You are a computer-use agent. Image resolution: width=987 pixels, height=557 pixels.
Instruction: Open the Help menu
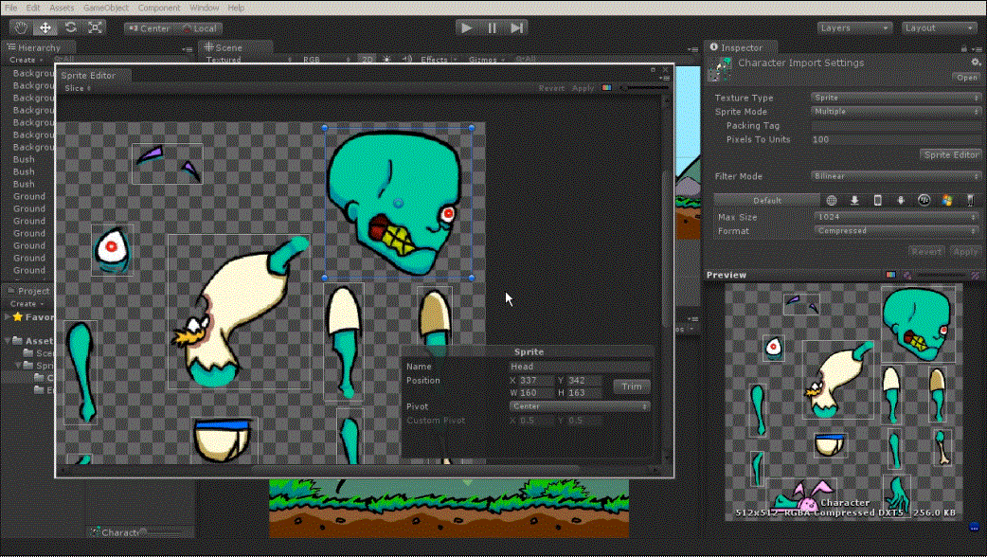point(236,8)
